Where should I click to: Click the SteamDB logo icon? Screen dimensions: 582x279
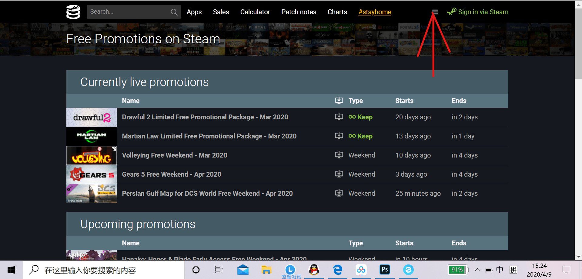(x=73, y=12)
